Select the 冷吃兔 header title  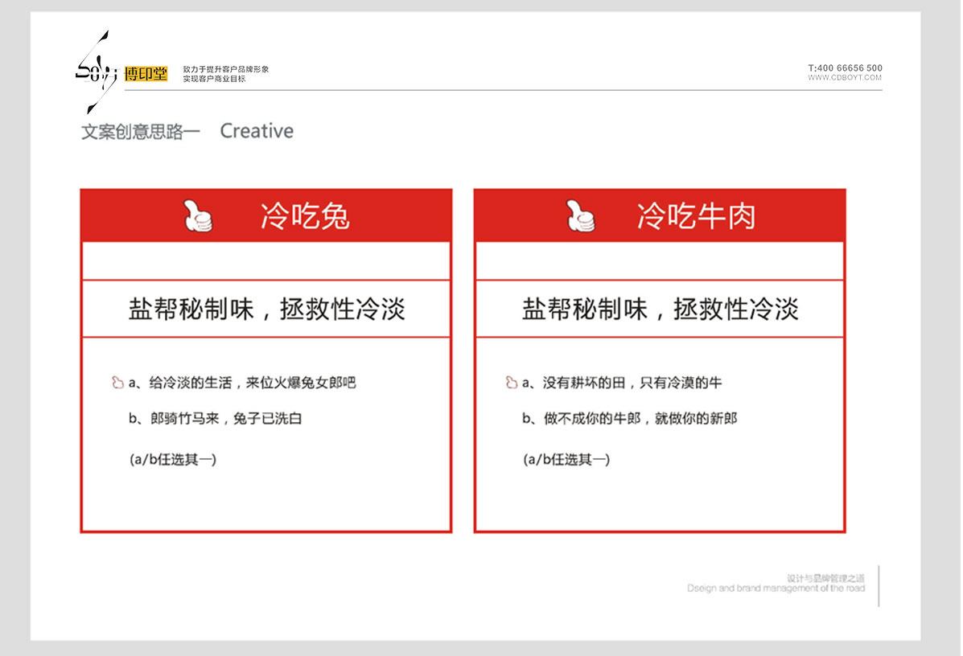click(305, 216)
